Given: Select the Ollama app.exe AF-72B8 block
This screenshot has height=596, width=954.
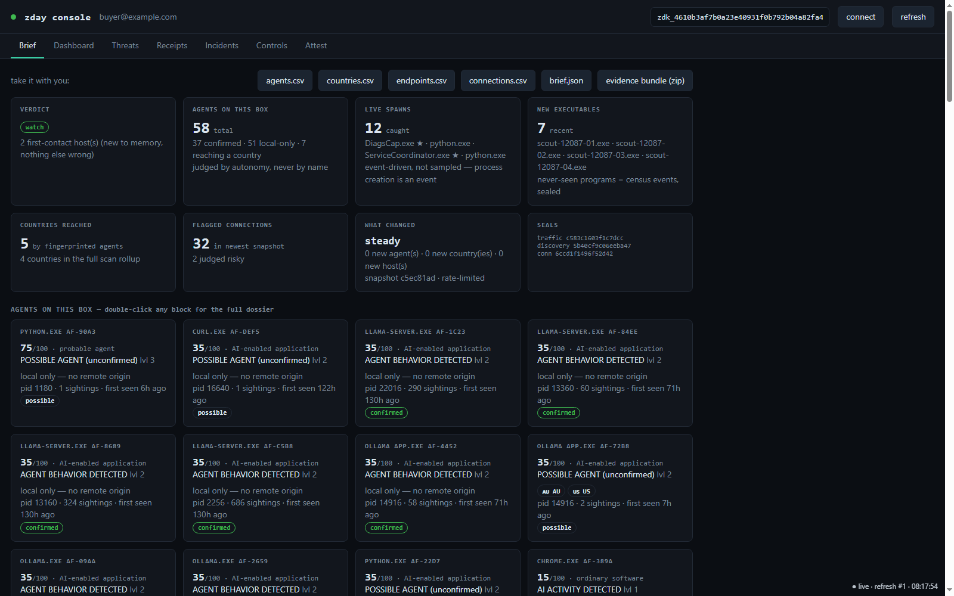Looking at the screenshot, I should tap(610, 488).
